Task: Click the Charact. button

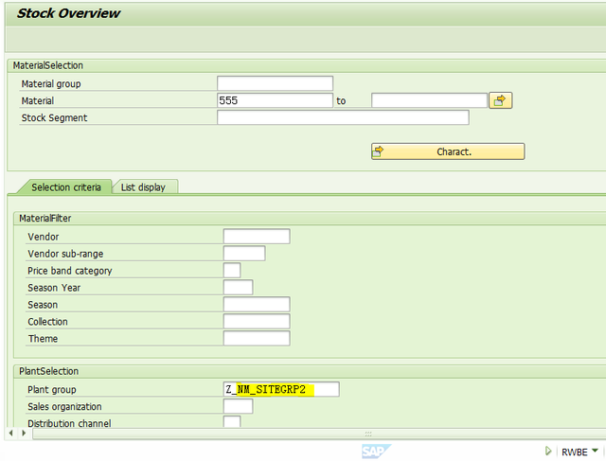Action: tap(448, 151)
